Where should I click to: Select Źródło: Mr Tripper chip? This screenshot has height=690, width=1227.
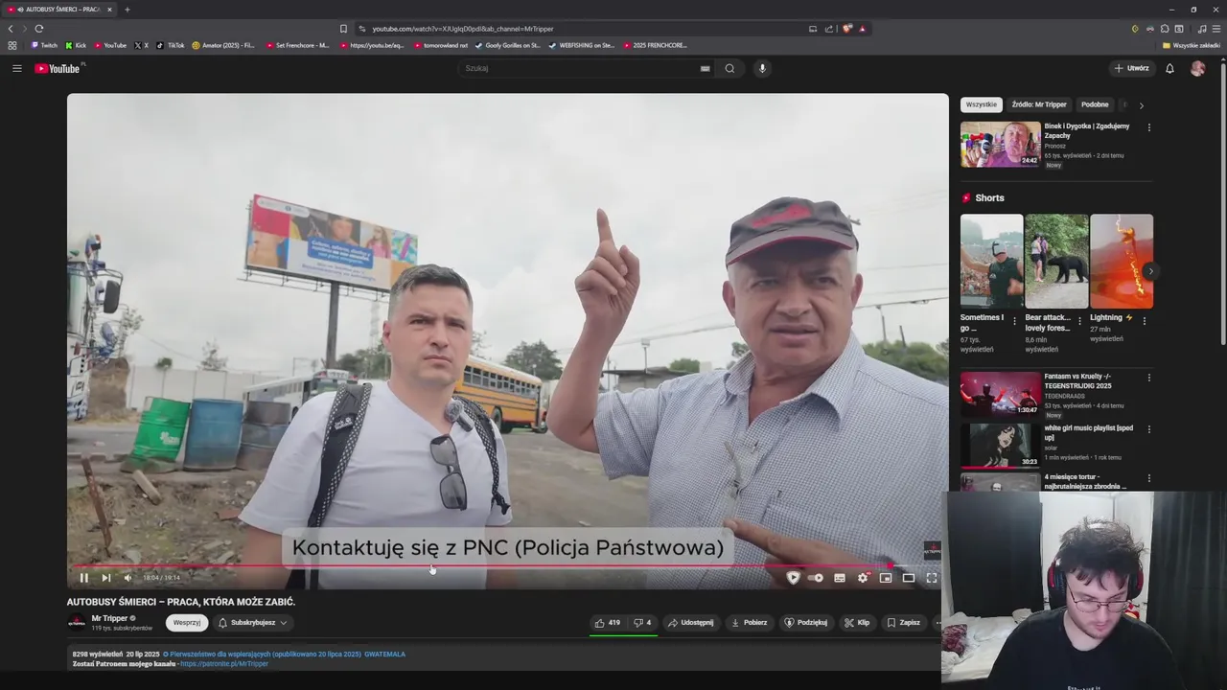click(x=1038, y=104)
